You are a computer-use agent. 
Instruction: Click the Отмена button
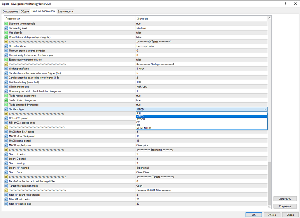coord(272,215)
